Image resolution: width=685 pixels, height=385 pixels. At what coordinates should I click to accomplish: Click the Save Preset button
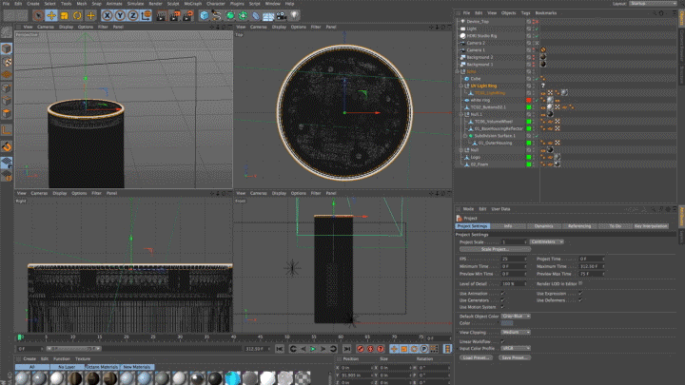click(515, 357)
